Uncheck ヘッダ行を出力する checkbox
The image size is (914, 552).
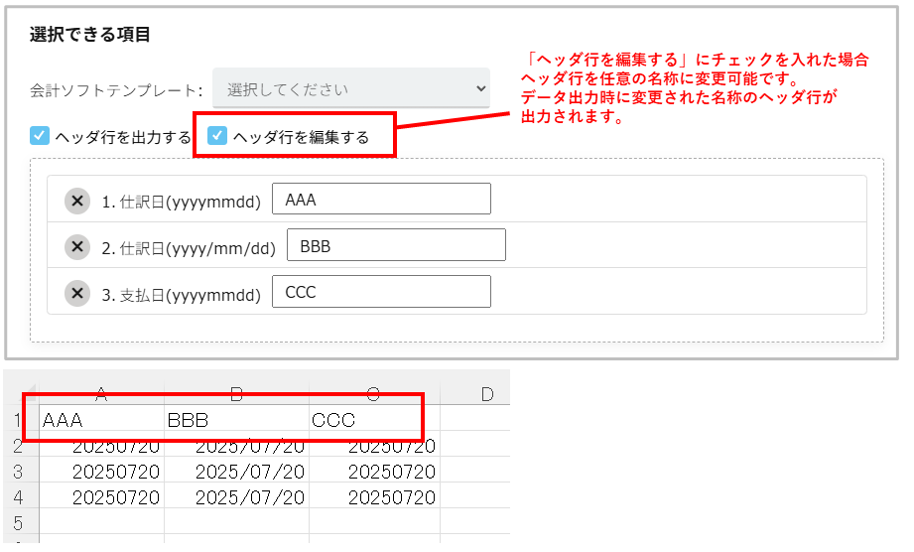40,136
